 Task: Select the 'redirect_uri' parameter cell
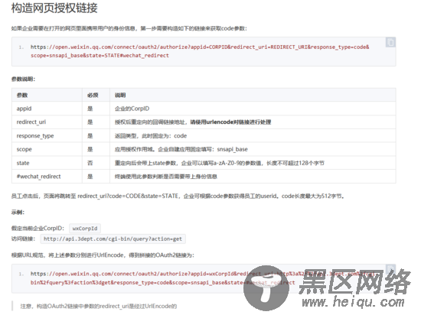tap(47, 122)
